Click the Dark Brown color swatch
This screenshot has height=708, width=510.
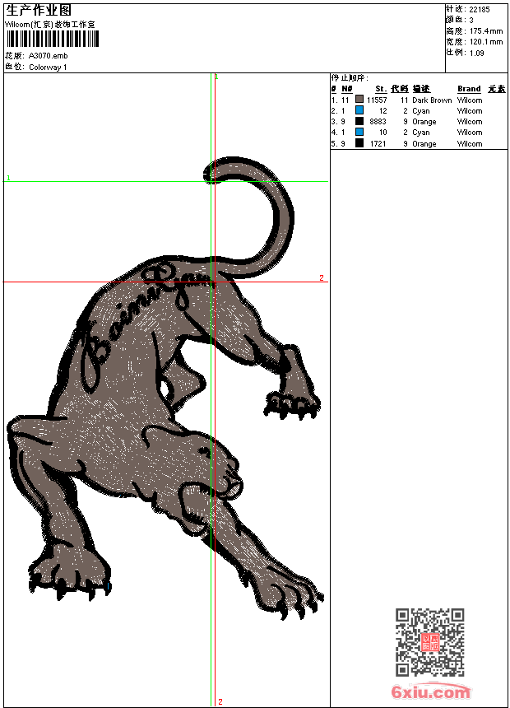[x=359, y=100]
